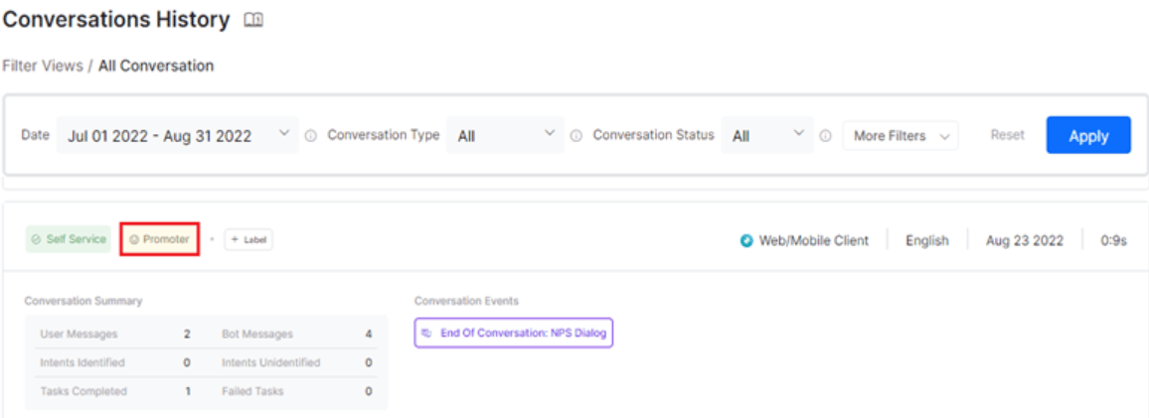The width and height of the screenshot is (1149, 418).
Task: Select the All Conversation breadcrumb
Action: point(156,66)
